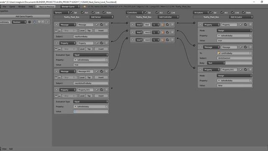Image resolution: width=268 pixels, height=151 pixels.
Task: Open the Blender Game engine selector
Action: coord(70,7)
